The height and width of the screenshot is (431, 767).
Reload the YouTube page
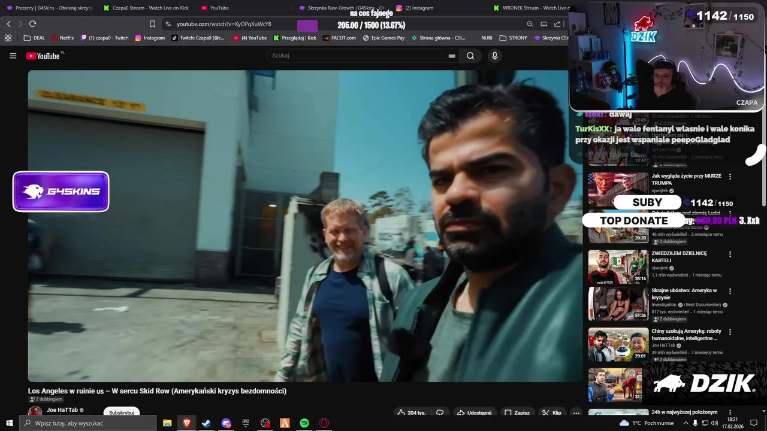click(32, 24)
